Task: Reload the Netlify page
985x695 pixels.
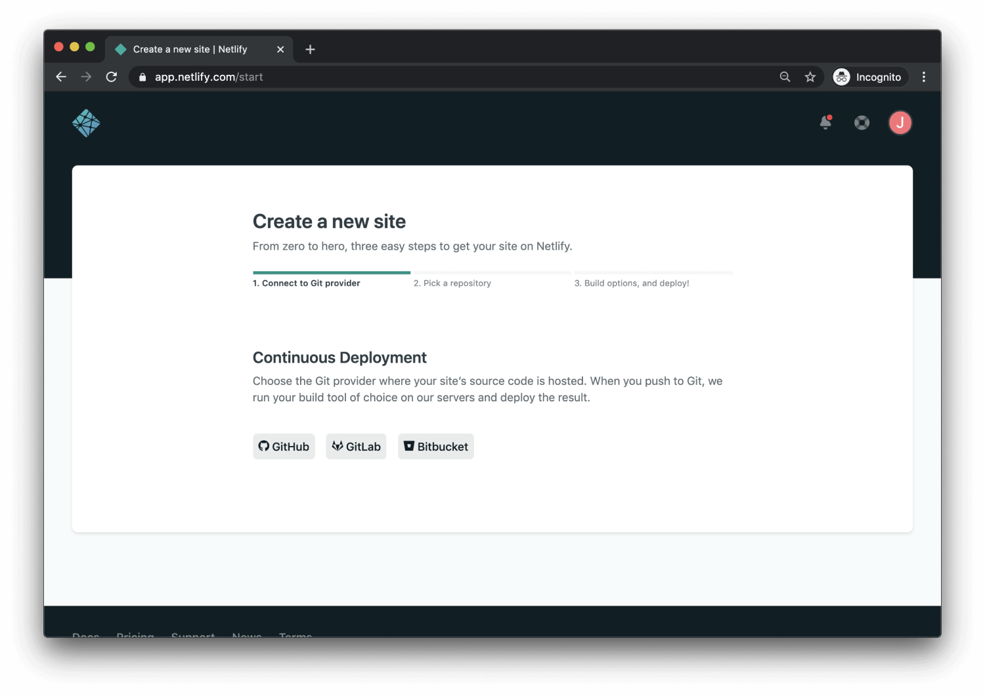Action: click(x=111, y=77)
